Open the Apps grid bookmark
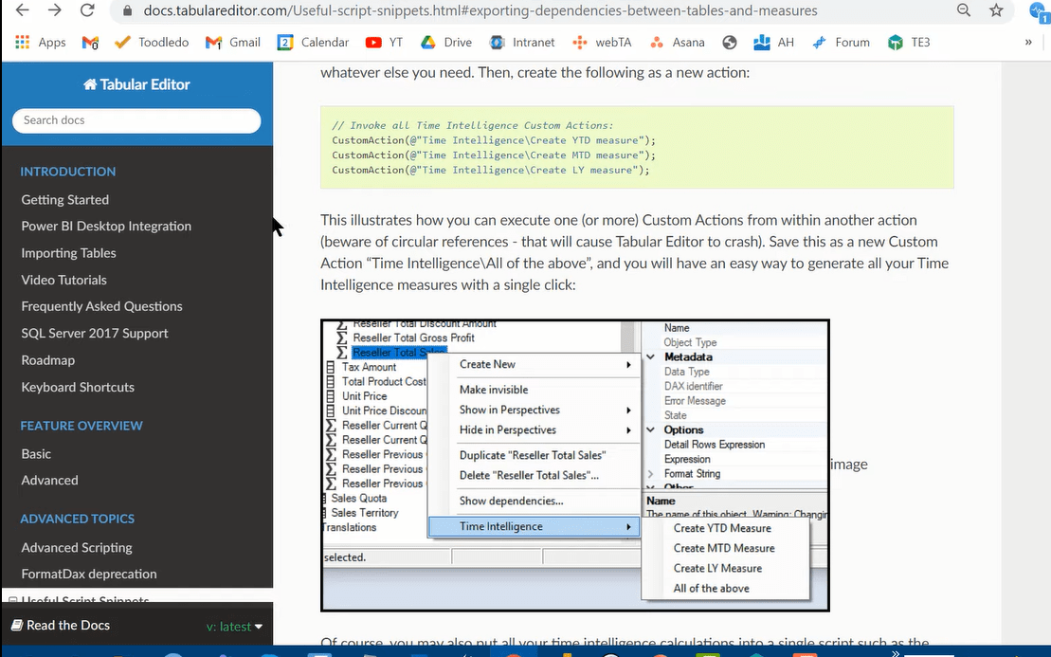 (40, 43)
